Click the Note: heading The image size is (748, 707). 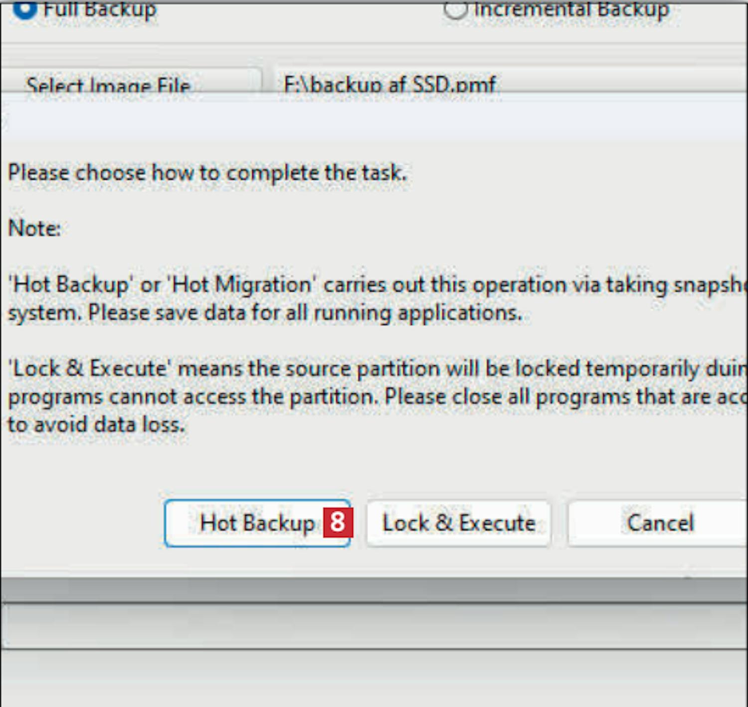point(34,229)
